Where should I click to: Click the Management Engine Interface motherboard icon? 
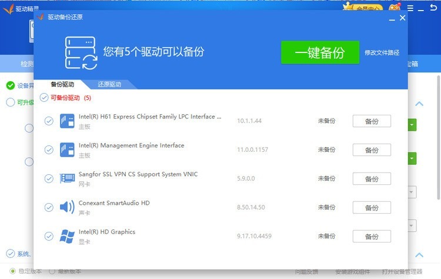click(67, 150)
